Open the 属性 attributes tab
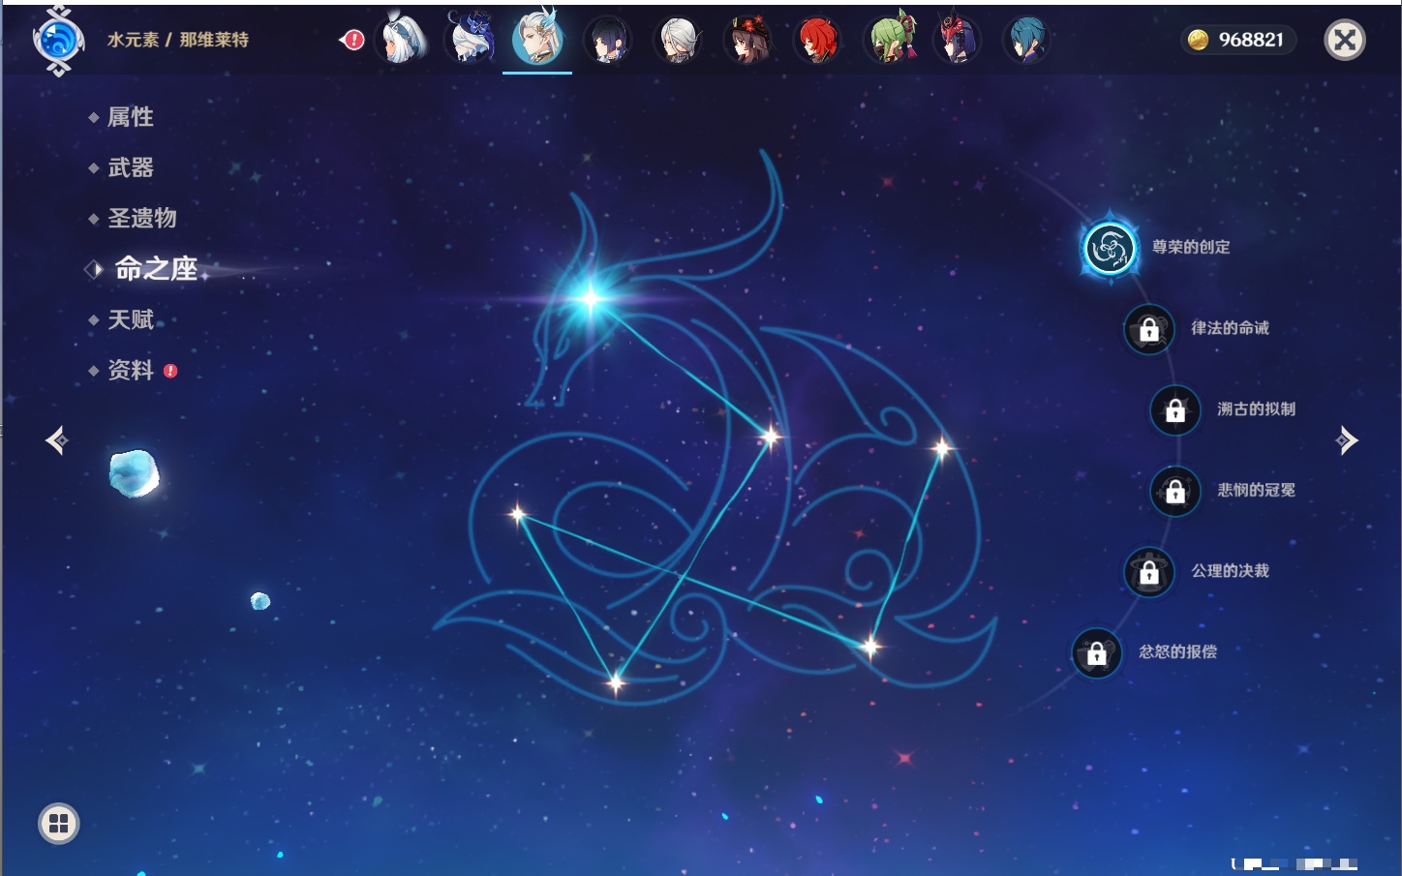This screenshot has width=1402, height=876. pyautogui.click(x=131, y=117)
